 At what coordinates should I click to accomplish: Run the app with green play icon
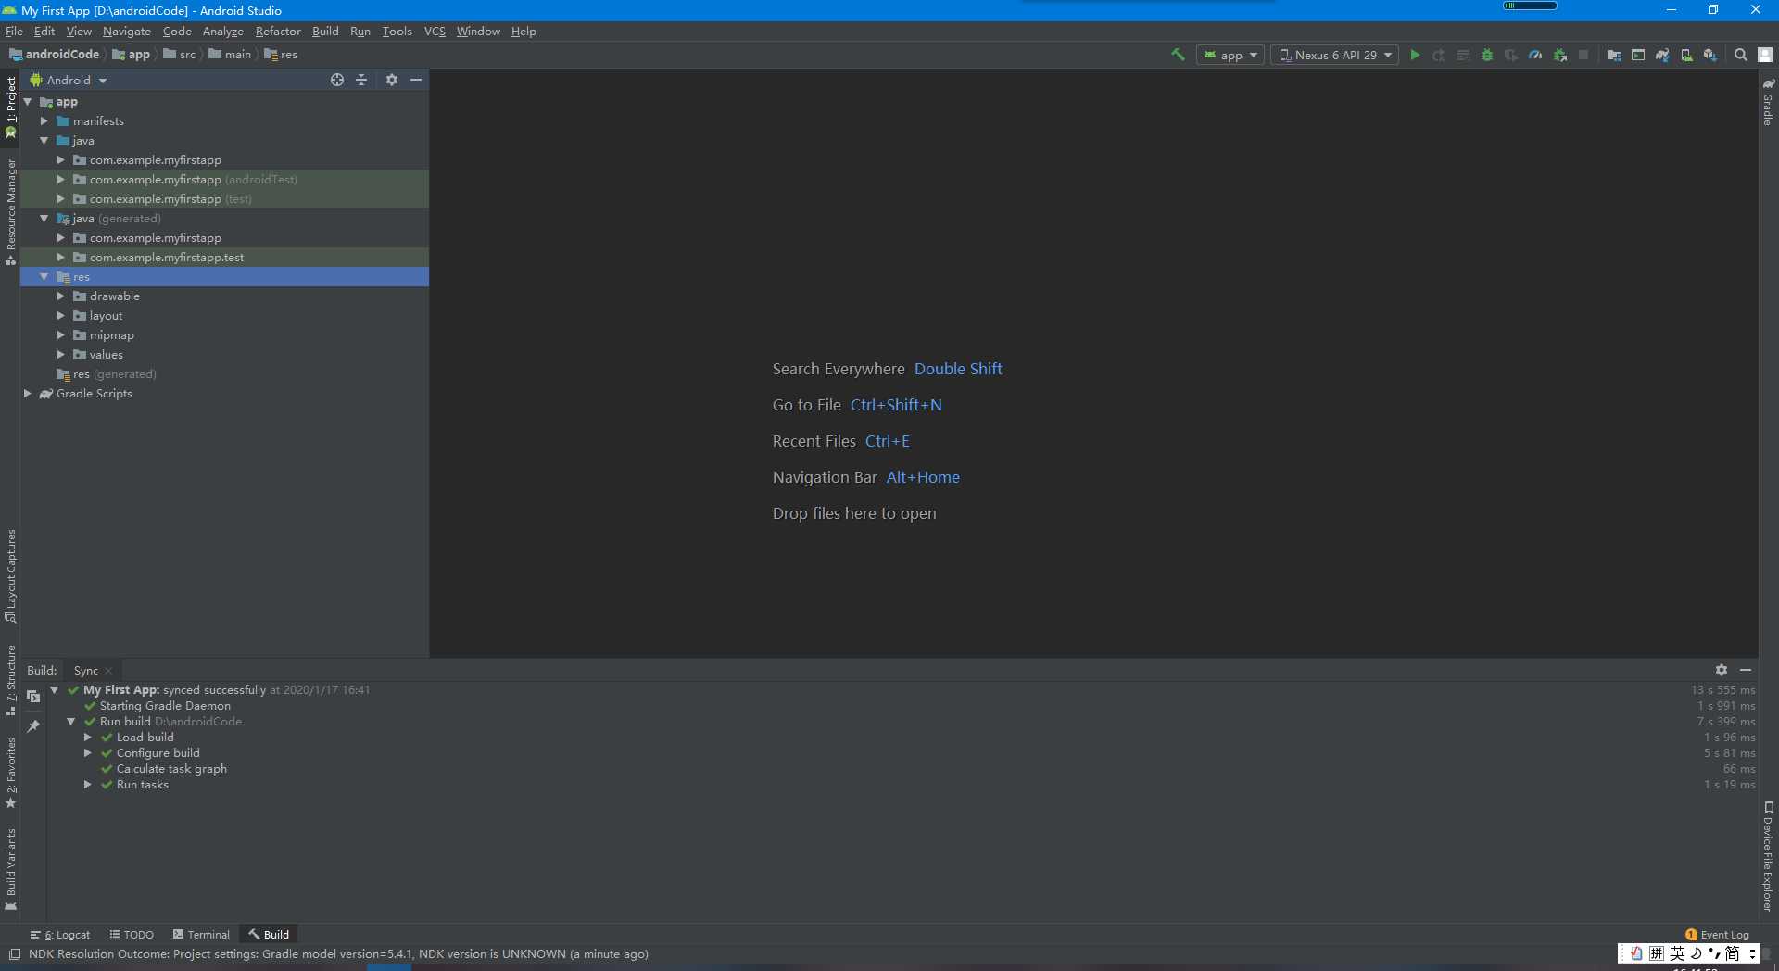pos(1415,55)
